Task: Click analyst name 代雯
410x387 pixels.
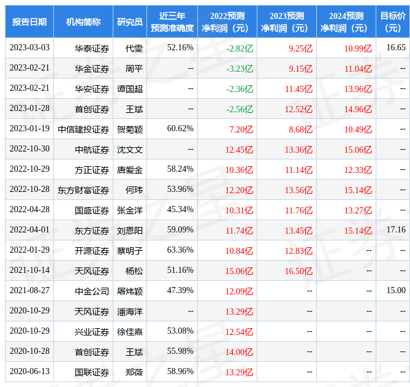Action: point(134,48)
